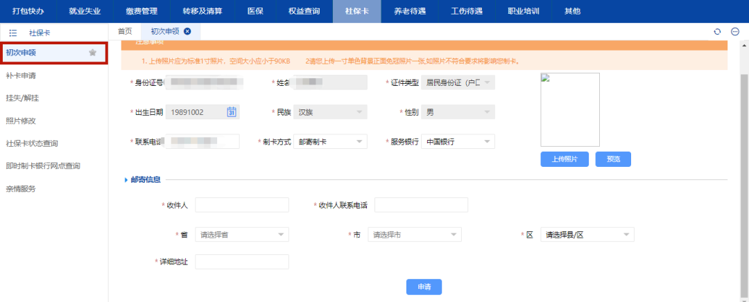
Task: Click the photo preview placeholder box
Action: click(570, 109)
